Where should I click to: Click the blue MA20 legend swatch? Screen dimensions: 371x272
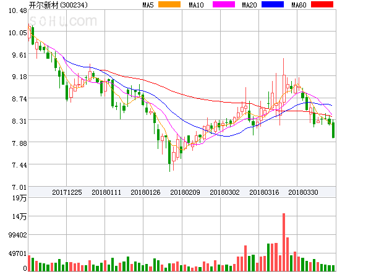[273, 4]
